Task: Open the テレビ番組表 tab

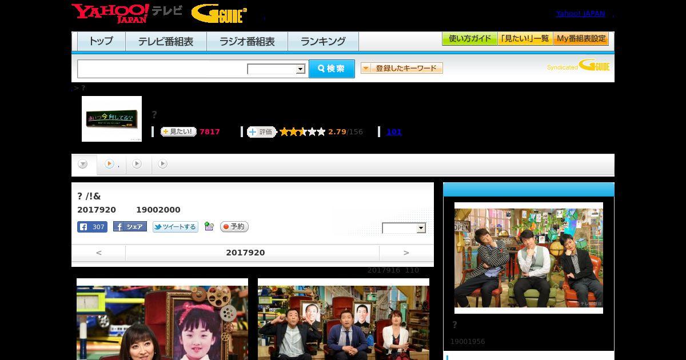Action: (x=166, y=41)
